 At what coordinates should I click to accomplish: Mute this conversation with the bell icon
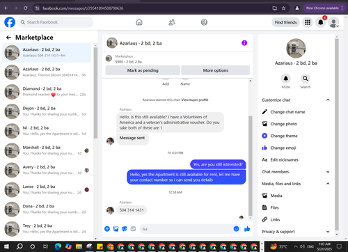click(x=286, y=79)
